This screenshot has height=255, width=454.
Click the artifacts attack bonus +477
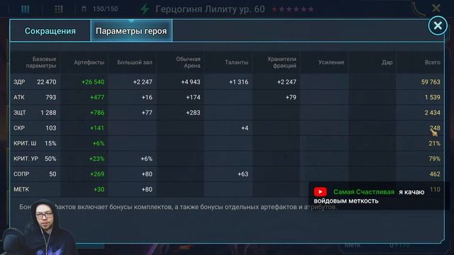click(97, 98)
